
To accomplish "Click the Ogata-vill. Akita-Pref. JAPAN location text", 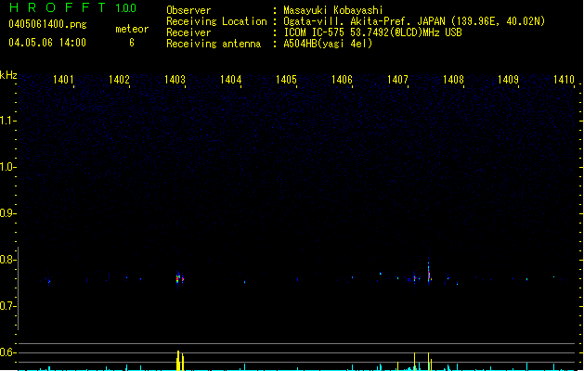I will 414,21.
